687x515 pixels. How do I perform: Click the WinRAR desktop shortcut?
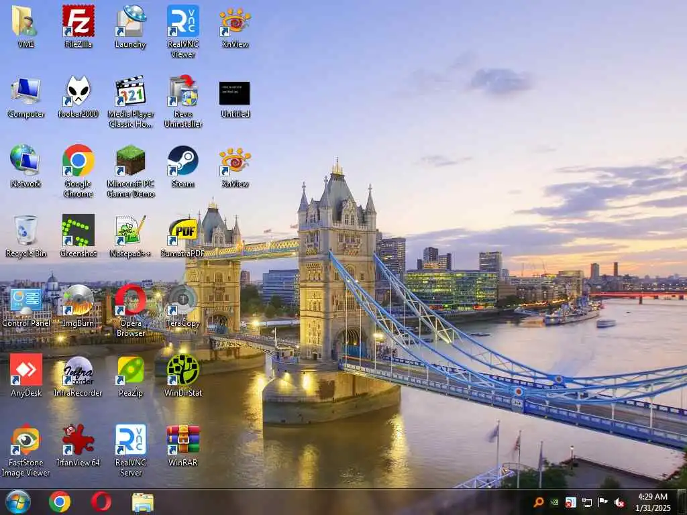tap(182, 439)
